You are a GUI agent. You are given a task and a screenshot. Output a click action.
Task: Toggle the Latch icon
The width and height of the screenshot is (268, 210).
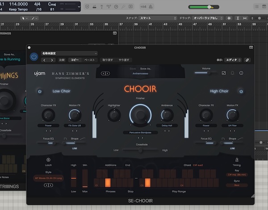tap(48, 160)
